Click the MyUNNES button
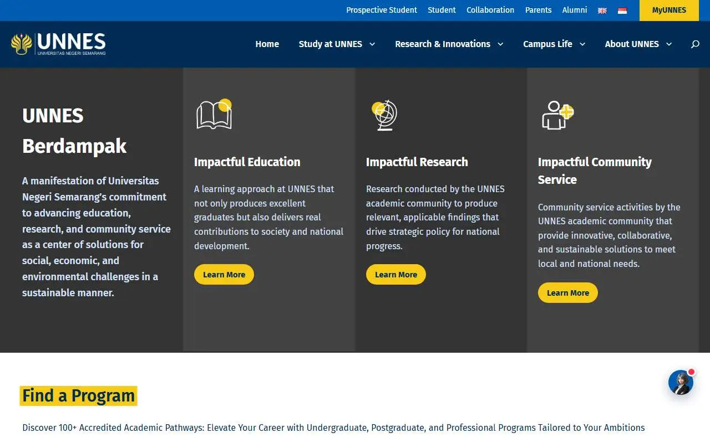Screen dimensions: 710x443 coord(669,11)
